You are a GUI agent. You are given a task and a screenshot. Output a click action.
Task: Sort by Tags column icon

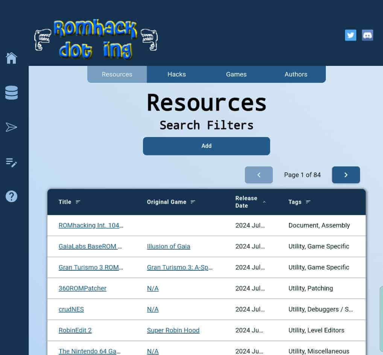[308, 202]
